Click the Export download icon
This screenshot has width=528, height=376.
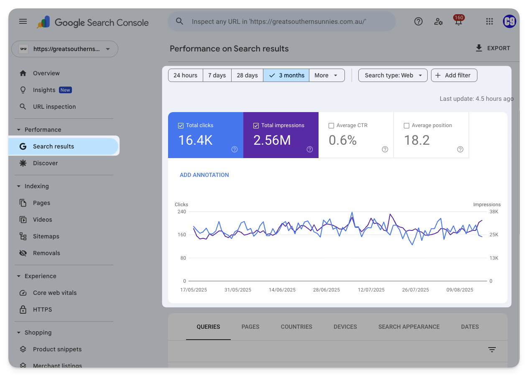tap(479, 48)
